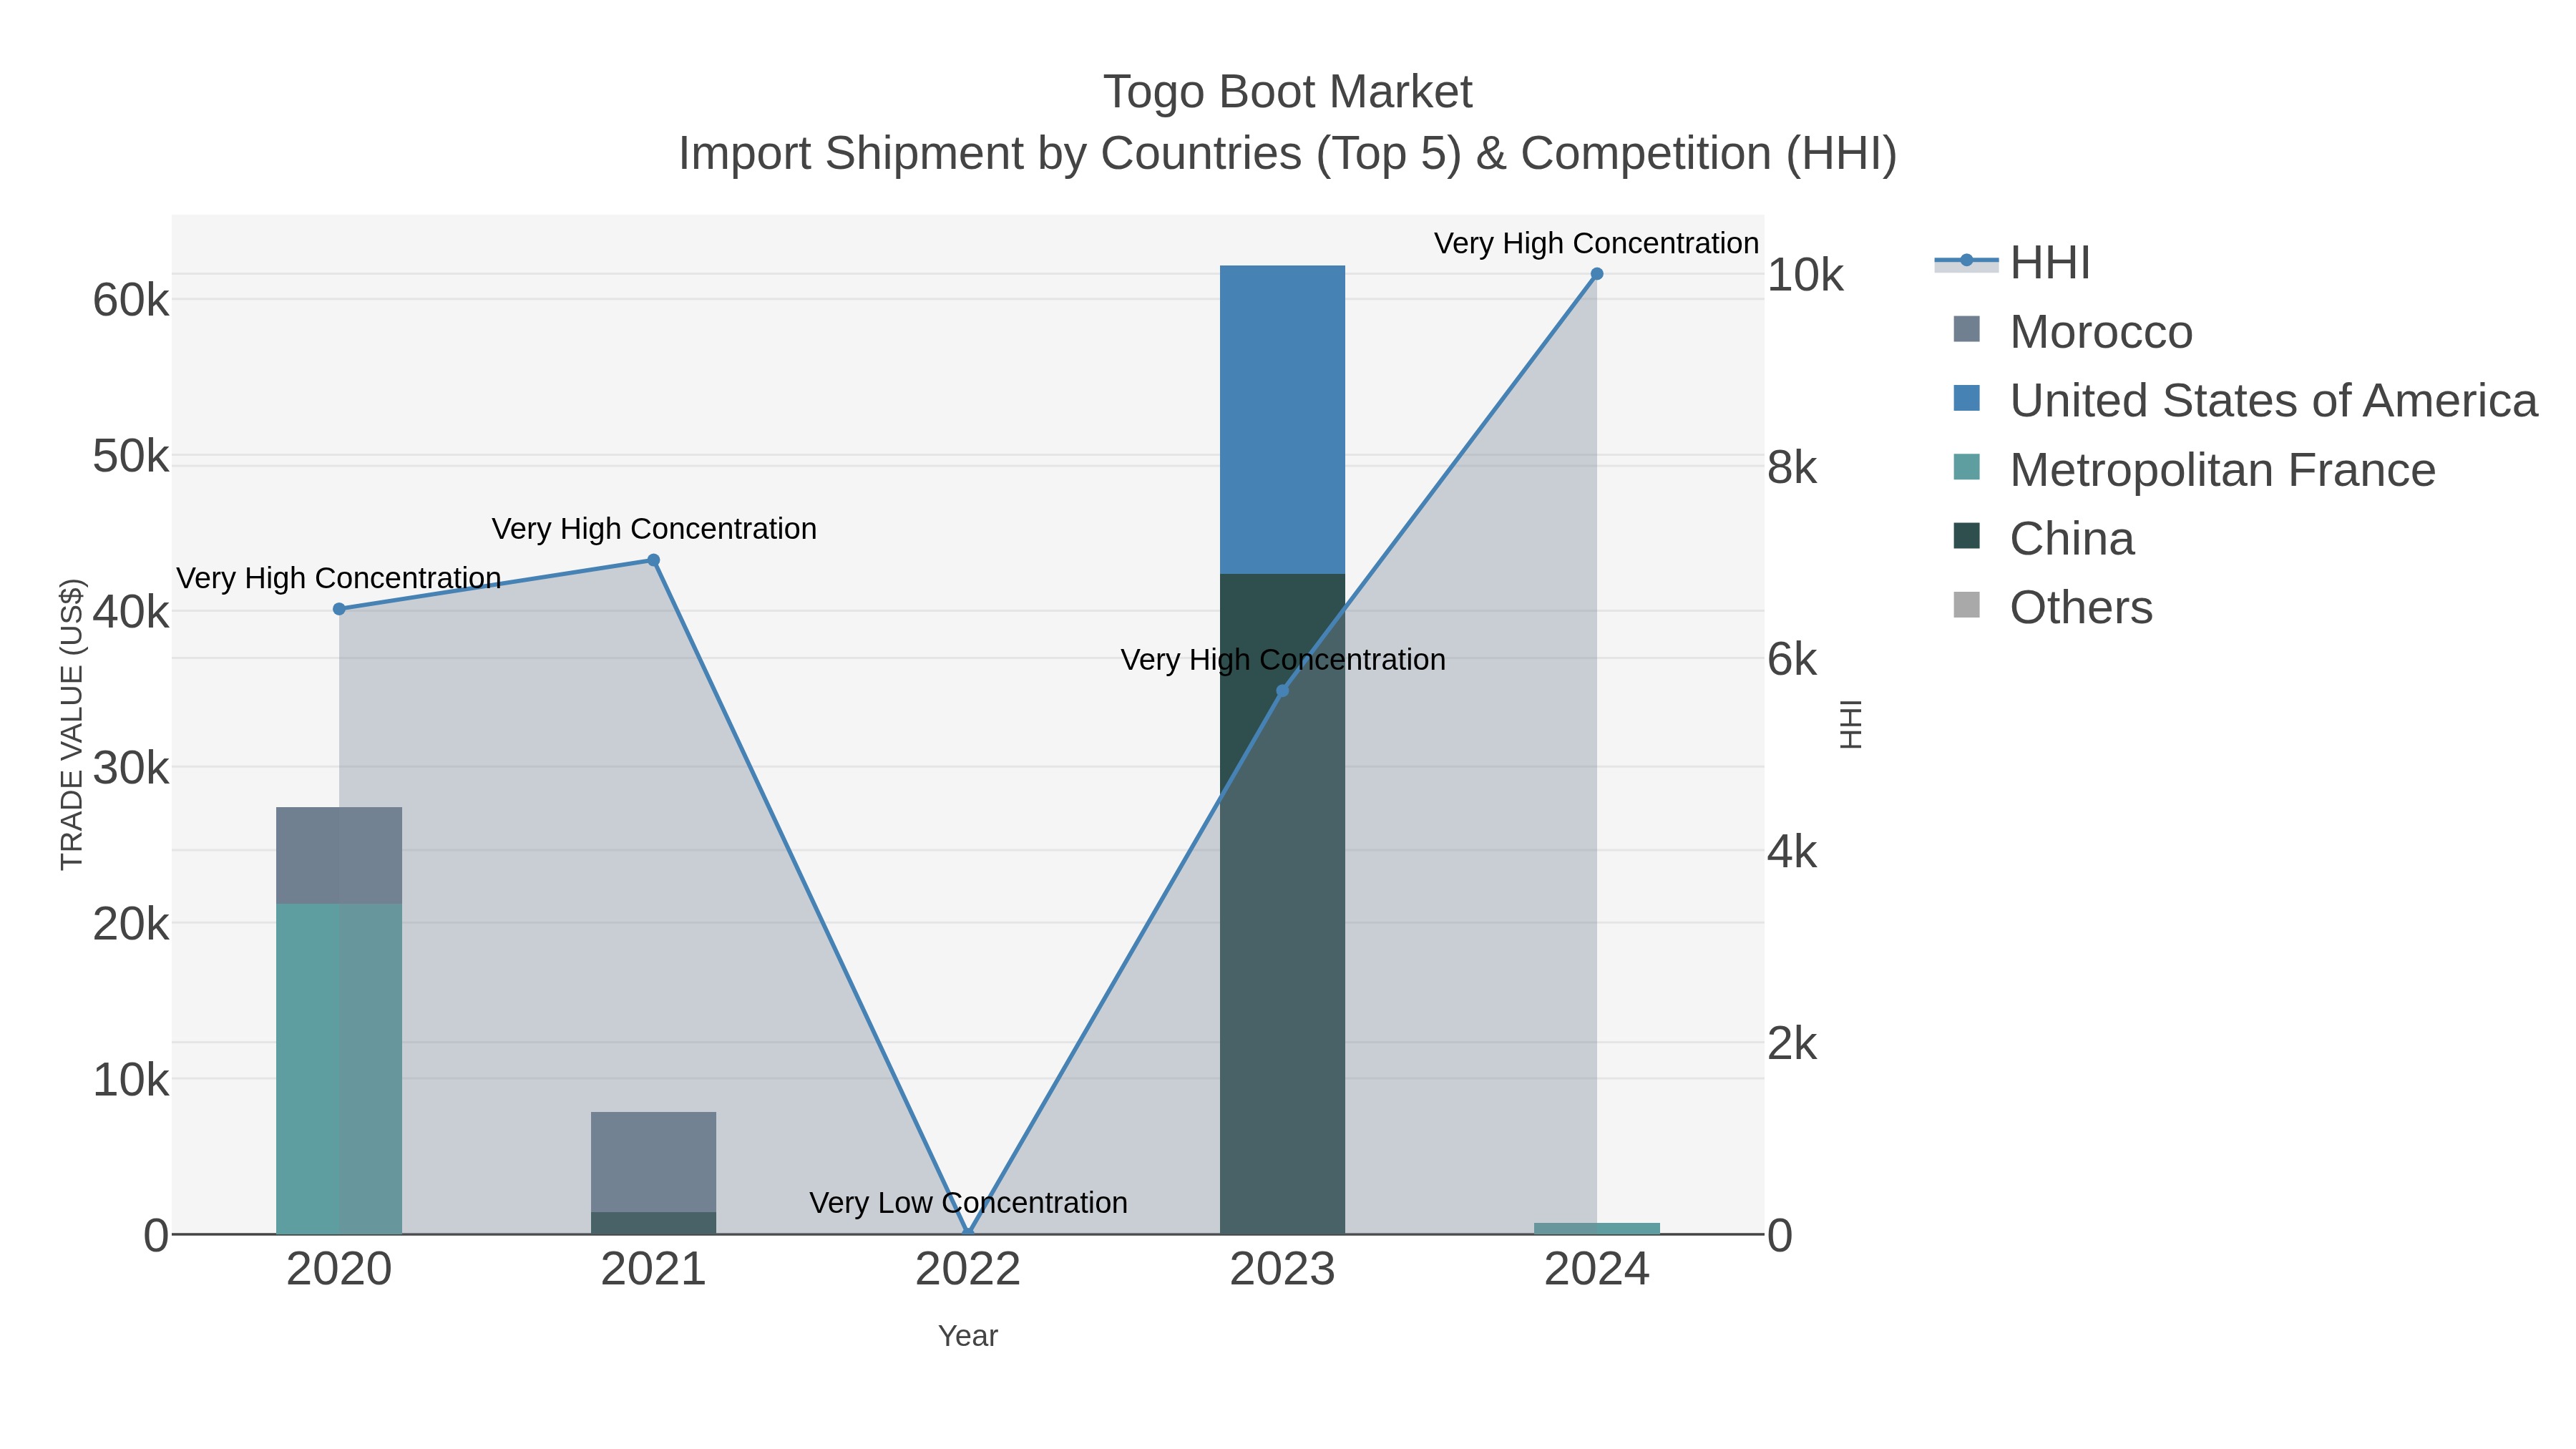Click the Metropolitan France bar in 2020

tap(339, 1069)
